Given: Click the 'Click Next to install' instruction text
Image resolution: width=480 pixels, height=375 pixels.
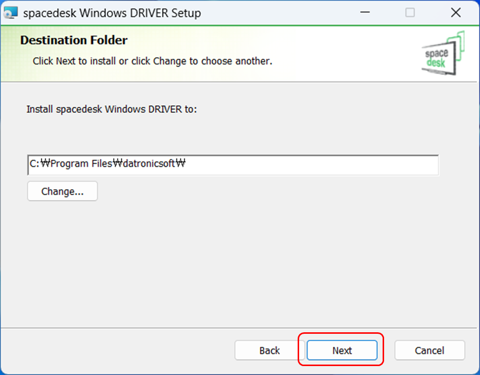Looking at the screenshot, I should tap(153, 61).
